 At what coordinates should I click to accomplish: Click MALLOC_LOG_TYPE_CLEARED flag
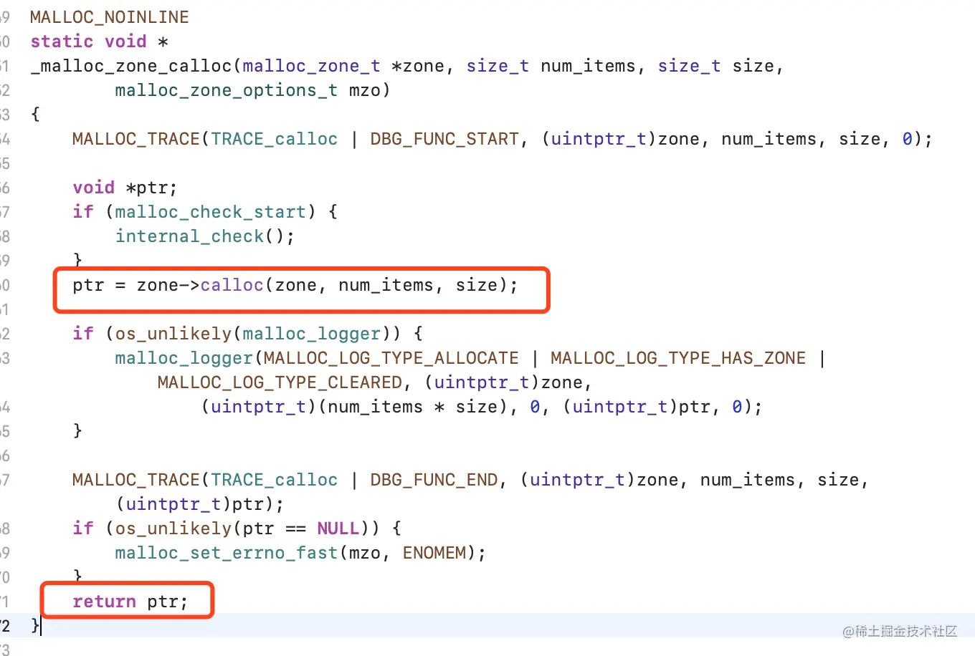click(x=280, y=382)
